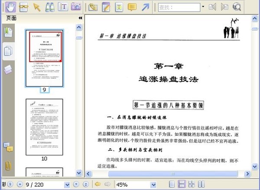Go to next page button
Viewport: 260px width, 190px height.
click(x=76, y=184)
